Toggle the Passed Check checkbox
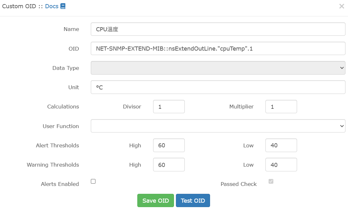The width and height of the screenshot is (348, 209). tap(271, 181)
